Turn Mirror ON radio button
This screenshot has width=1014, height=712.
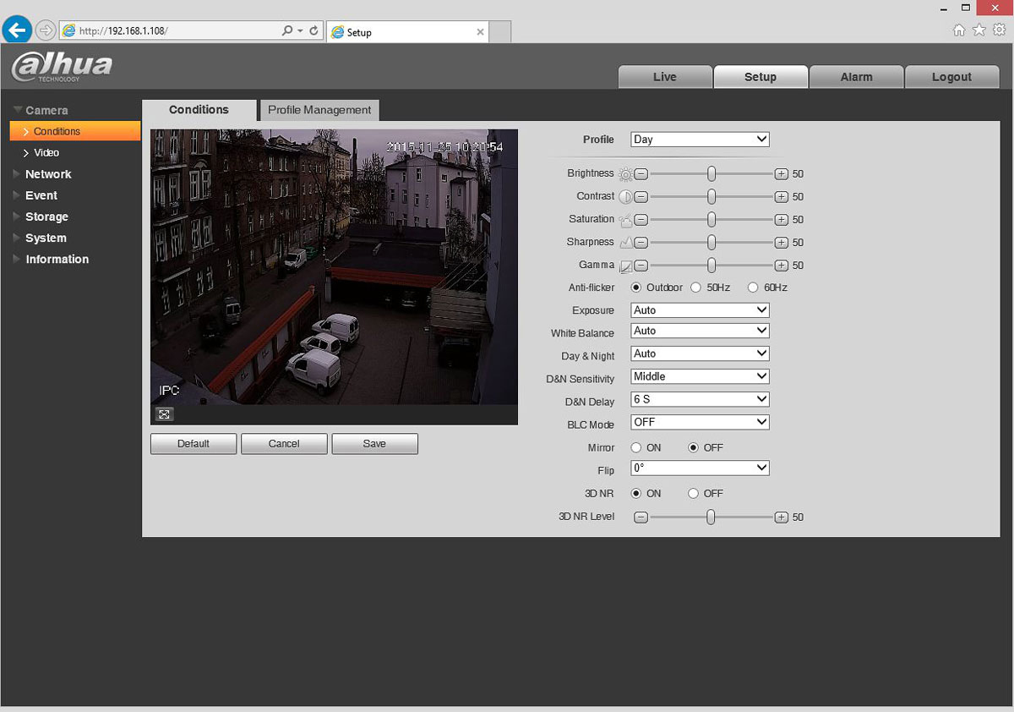click(636, 447)
